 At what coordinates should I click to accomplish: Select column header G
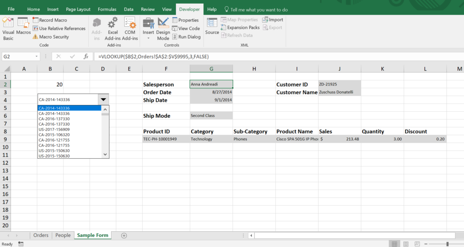(211, 69)
